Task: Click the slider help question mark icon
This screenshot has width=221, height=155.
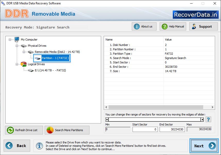Action: coord(208,120)
